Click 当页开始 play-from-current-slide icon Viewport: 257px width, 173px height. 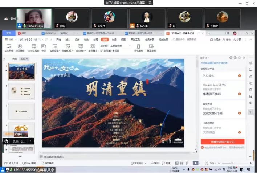pyautogui.click(x=20, y=46)
